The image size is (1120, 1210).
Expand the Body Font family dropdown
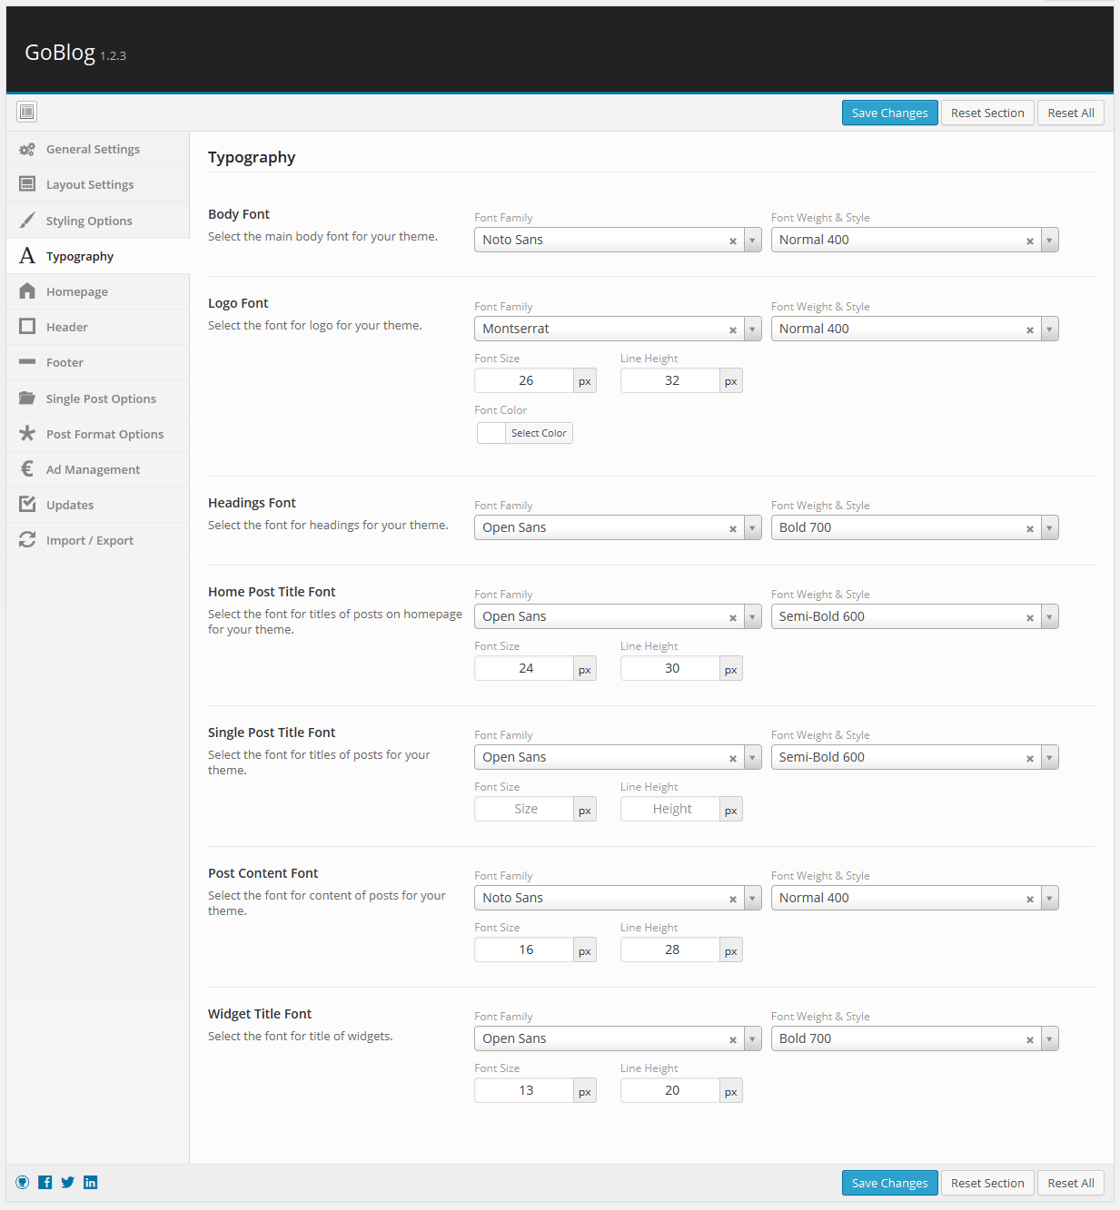tap(752, 240)
